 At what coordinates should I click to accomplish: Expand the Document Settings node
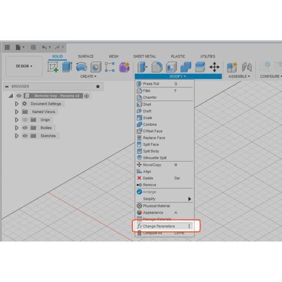point(16,104)
